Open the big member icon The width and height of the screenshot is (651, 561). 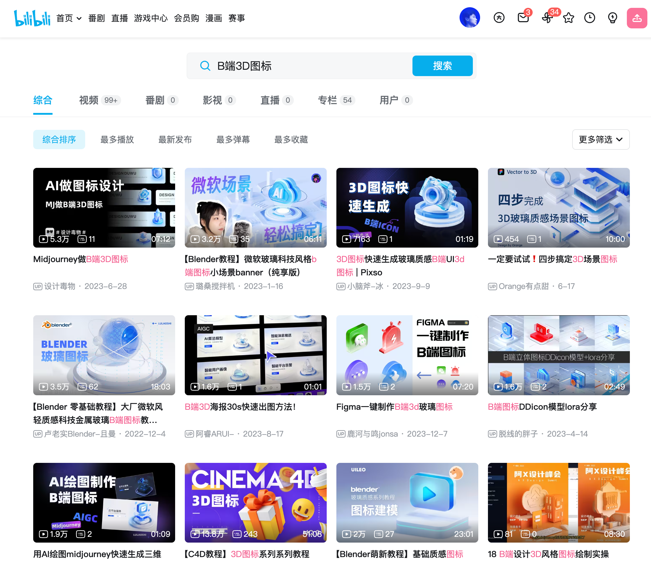(499, 18)
